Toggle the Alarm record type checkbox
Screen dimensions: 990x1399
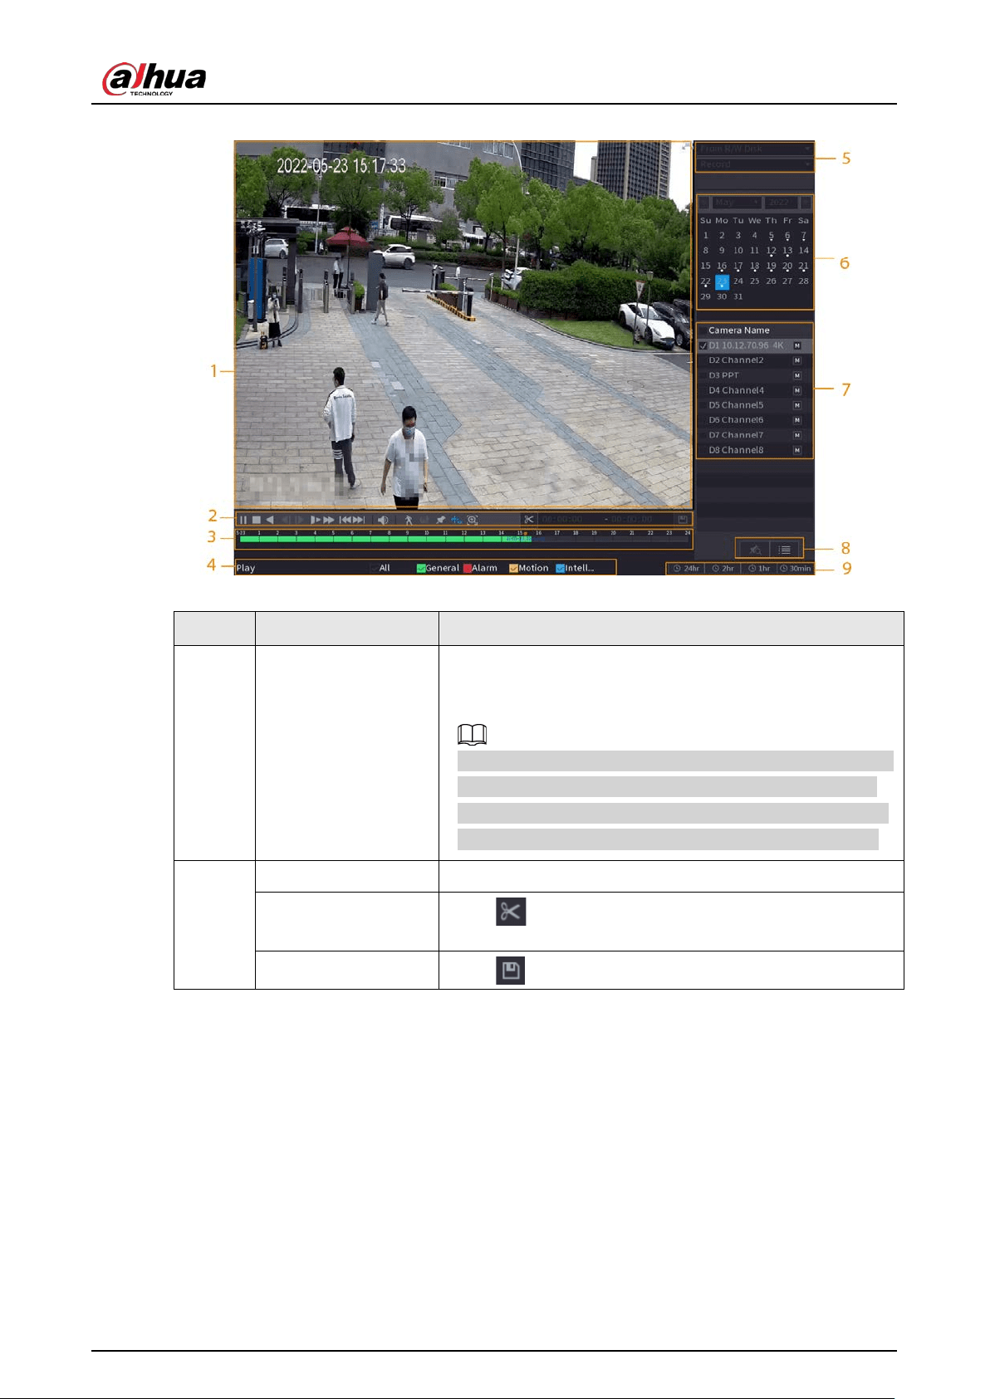point(468,568)
